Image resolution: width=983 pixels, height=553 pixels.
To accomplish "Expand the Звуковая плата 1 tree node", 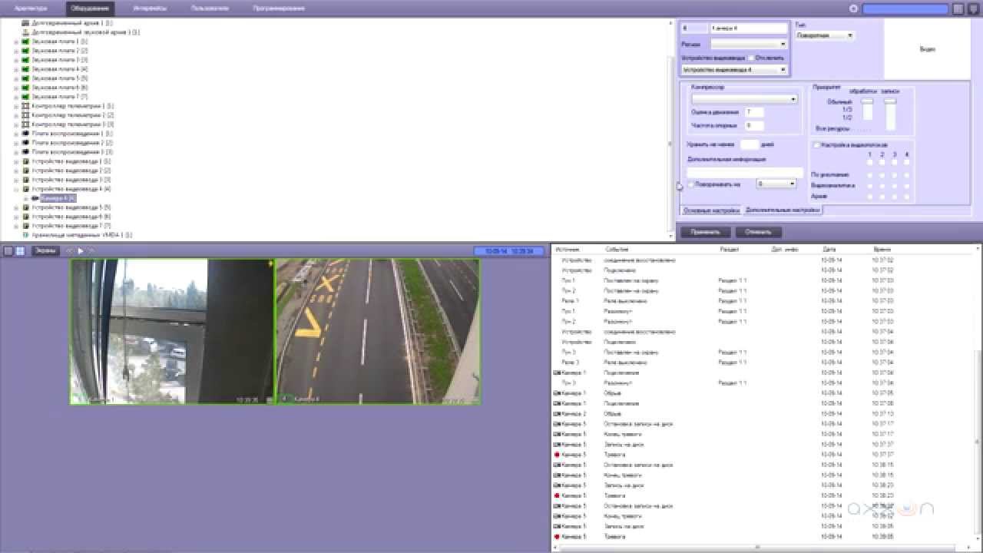I will [x=16, y=41].
